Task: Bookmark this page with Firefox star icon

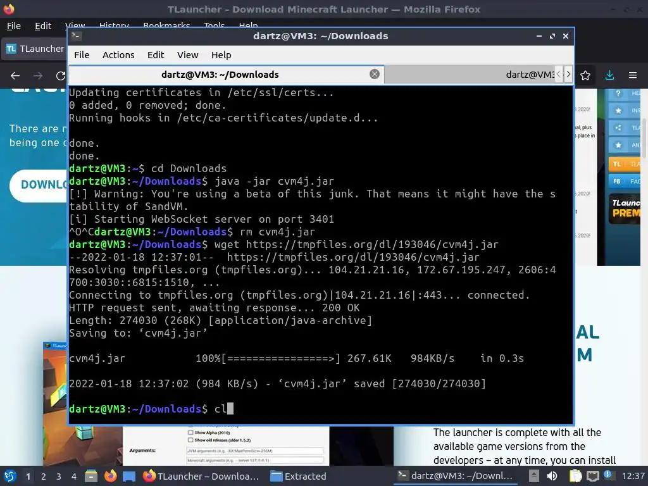Action: (585, 75)
